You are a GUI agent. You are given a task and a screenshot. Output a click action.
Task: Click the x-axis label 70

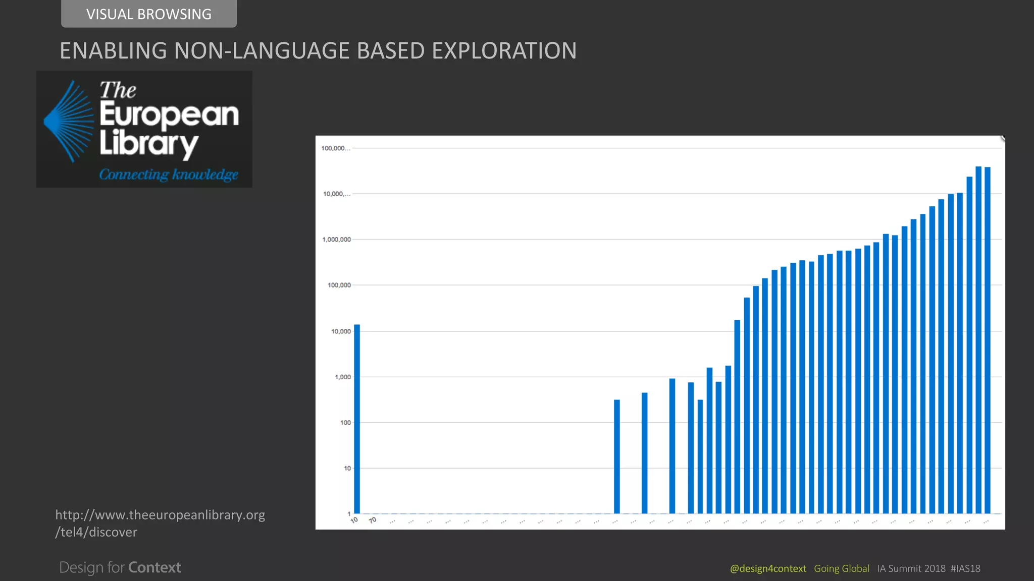click(x=373, y=520)
